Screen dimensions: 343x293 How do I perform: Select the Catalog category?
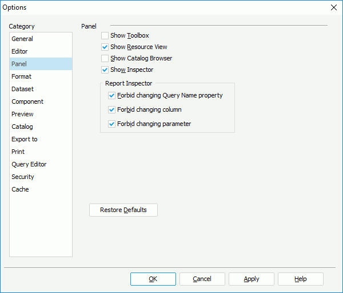click(x=41, y=127)
